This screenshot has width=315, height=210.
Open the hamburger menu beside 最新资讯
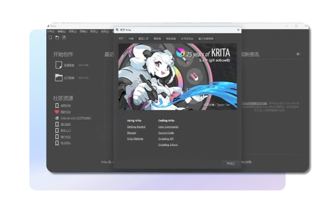coord(298,54)
